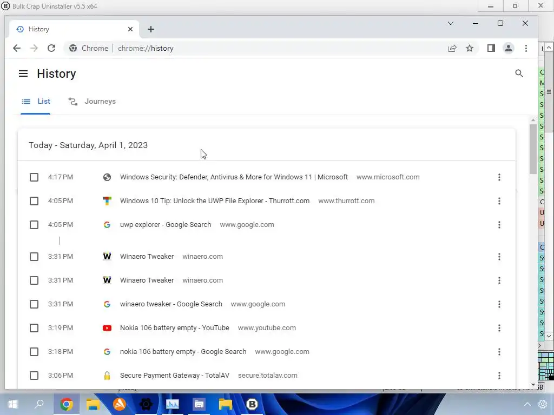Switch to the List tab
The height and width of the screenshot is (415, 554).
pyautogui.click(x=36, y=102)
